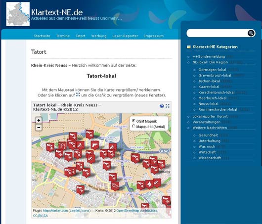
Task: Click the magnifier search button
Action: [x=251, y=33]
